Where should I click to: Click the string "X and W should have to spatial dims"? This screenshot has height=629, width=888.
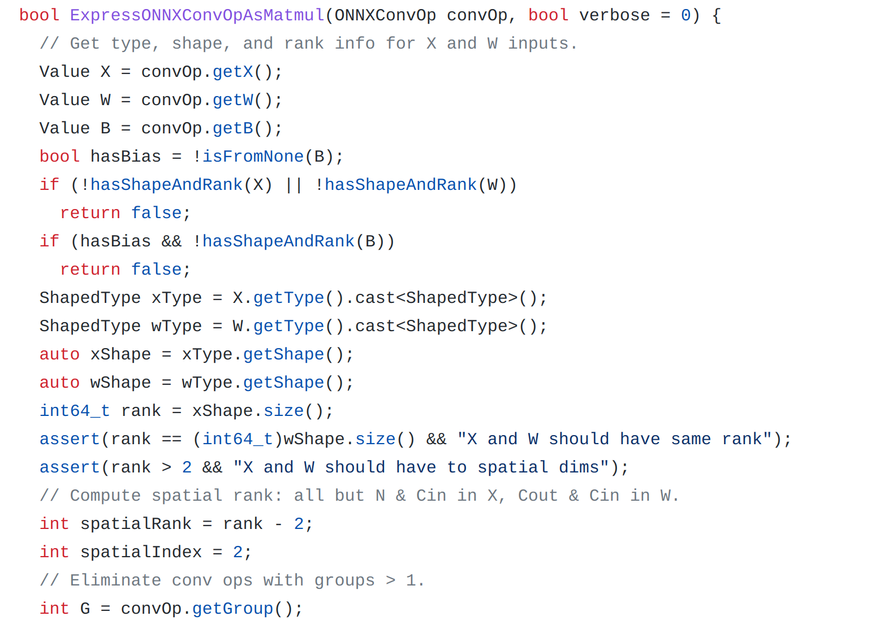[x=421, y=467]
